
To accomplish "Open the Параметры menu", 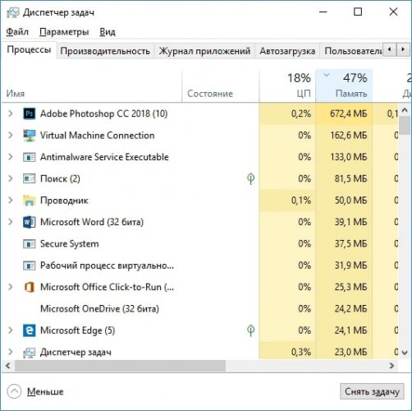I will pos(64,32).
